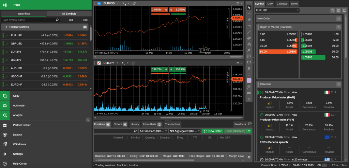Click the purple color swatch
Screen dimensions: 349x168
(x=249, y=80)
